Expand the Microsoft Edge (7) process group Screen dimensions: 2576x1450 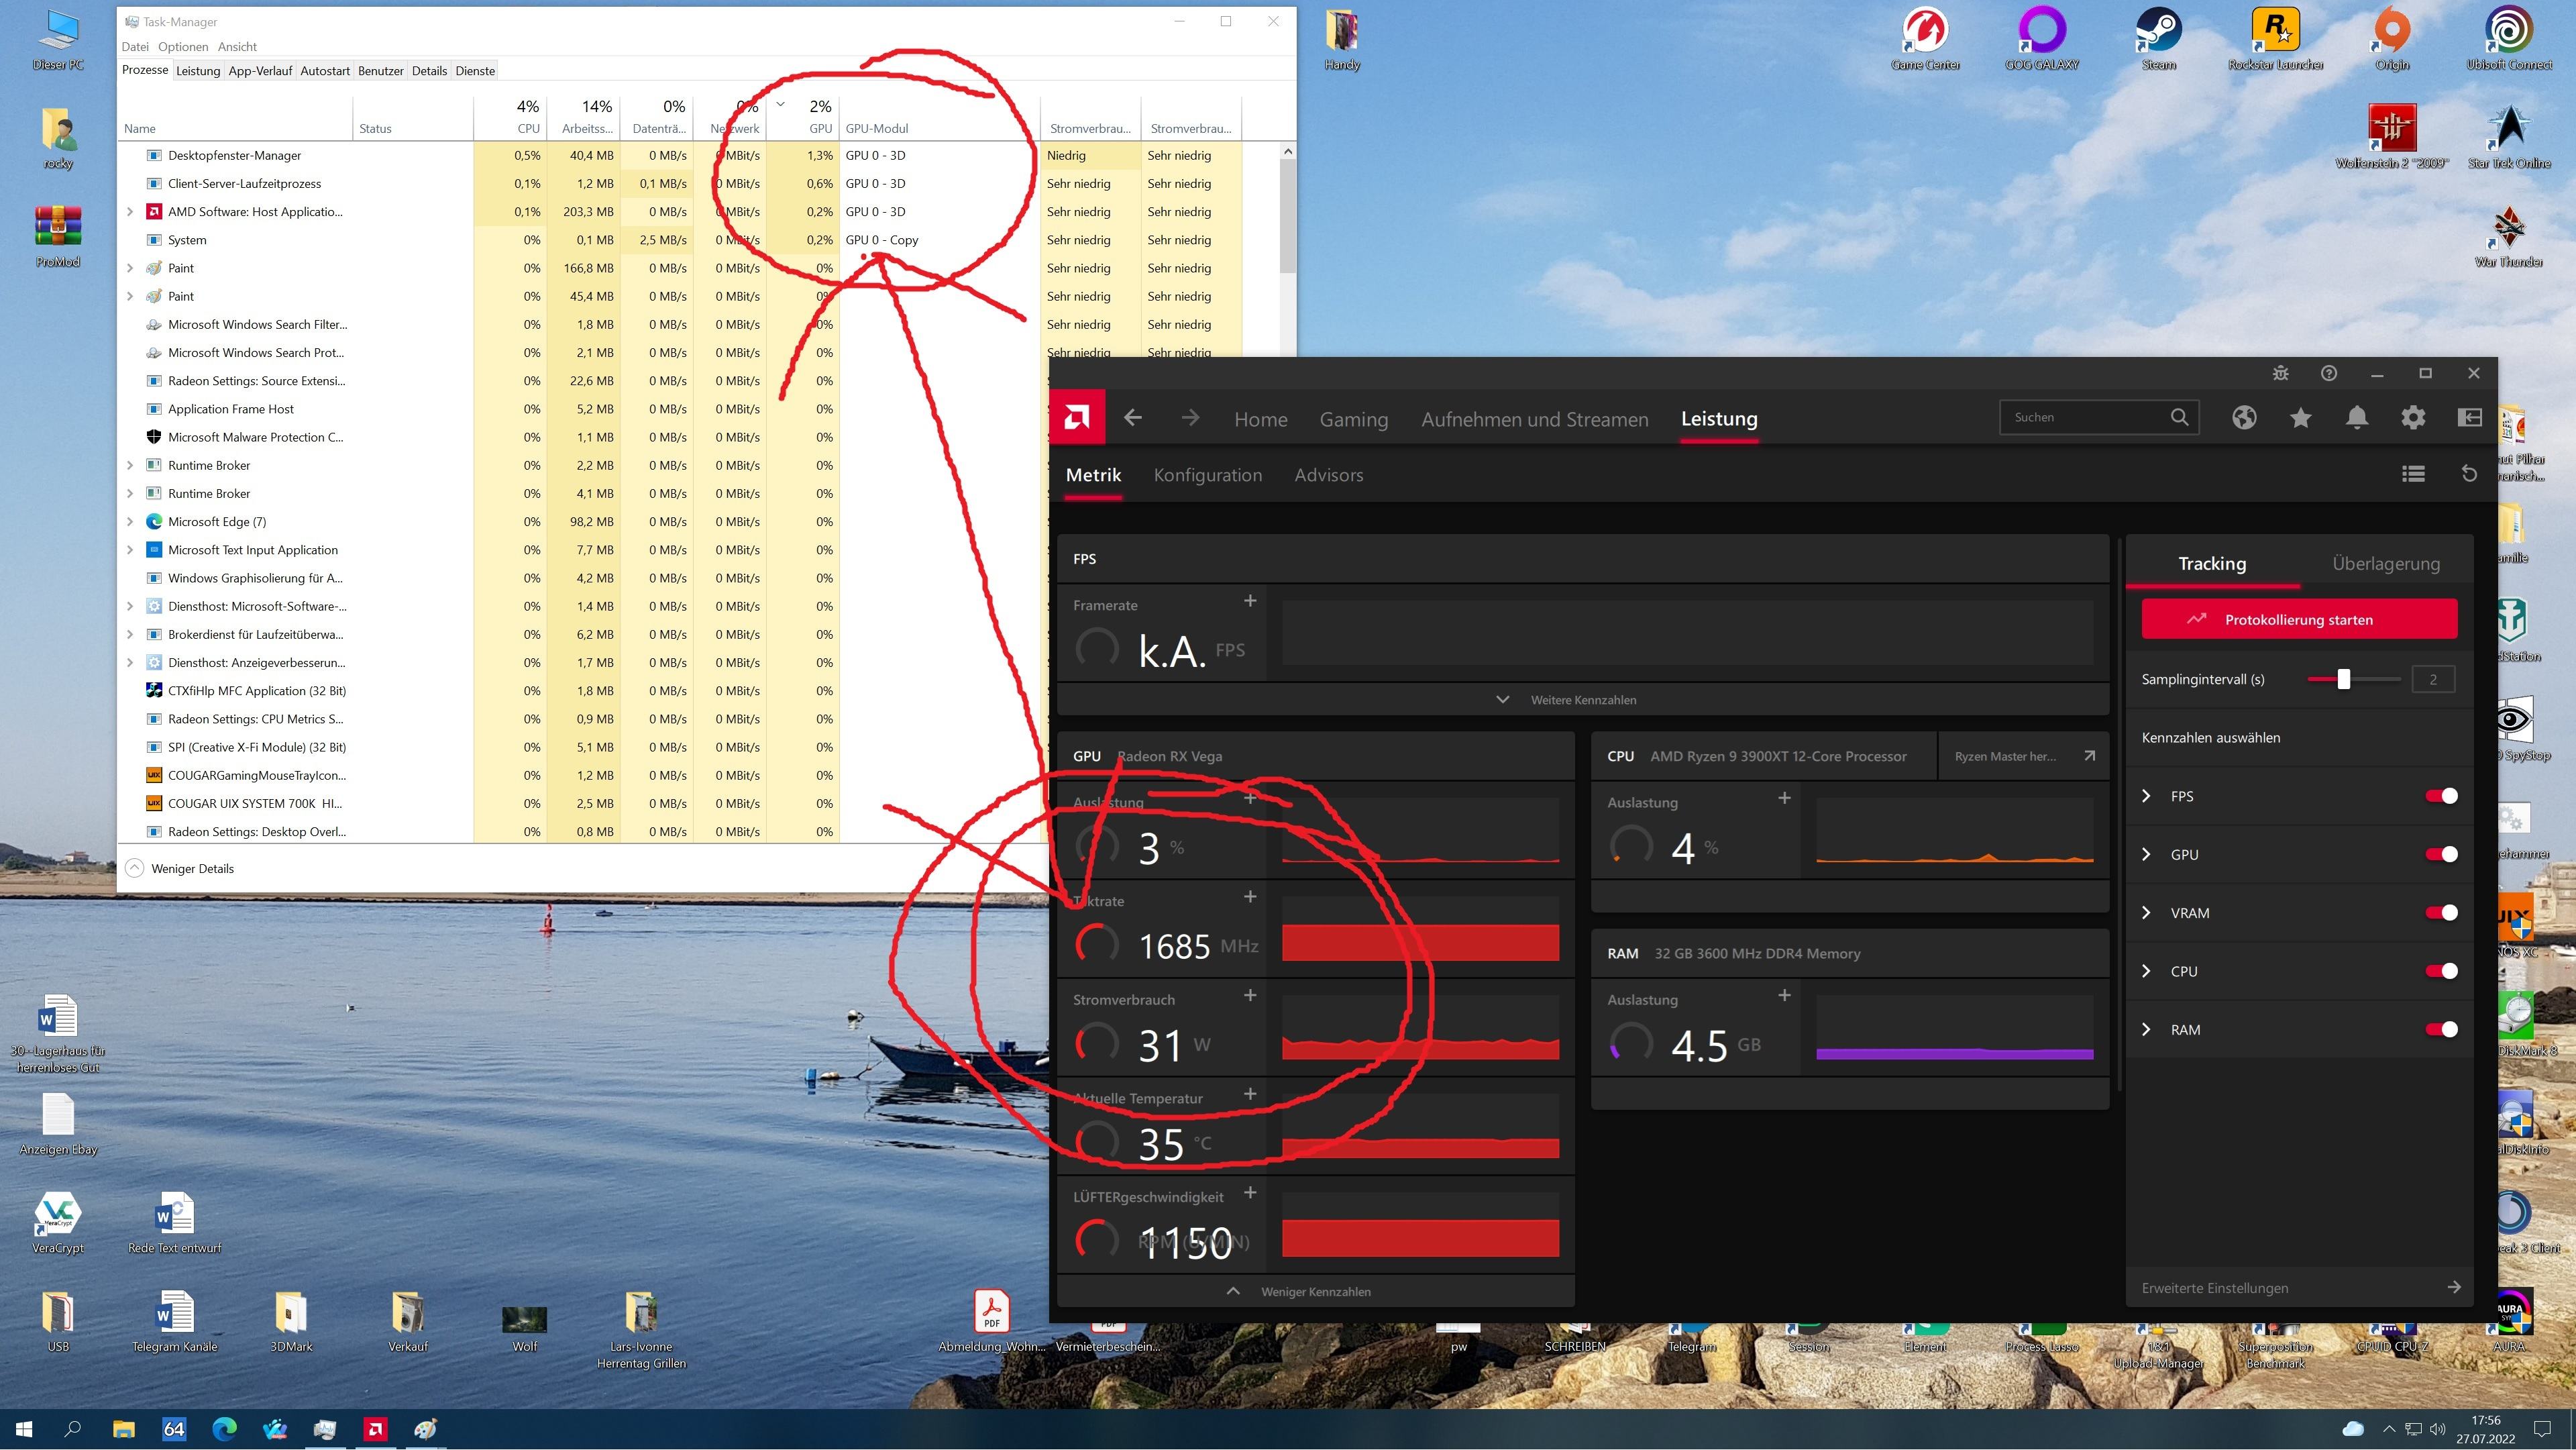130,522
